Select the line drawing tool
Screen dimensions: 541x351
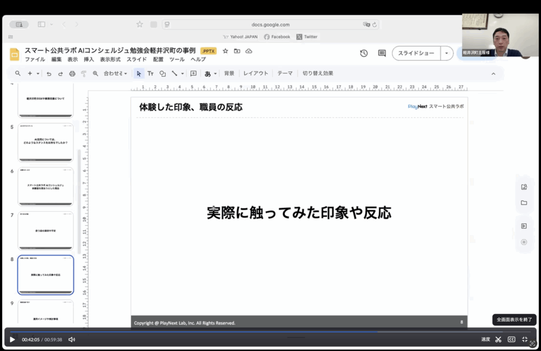coord(174,73)
